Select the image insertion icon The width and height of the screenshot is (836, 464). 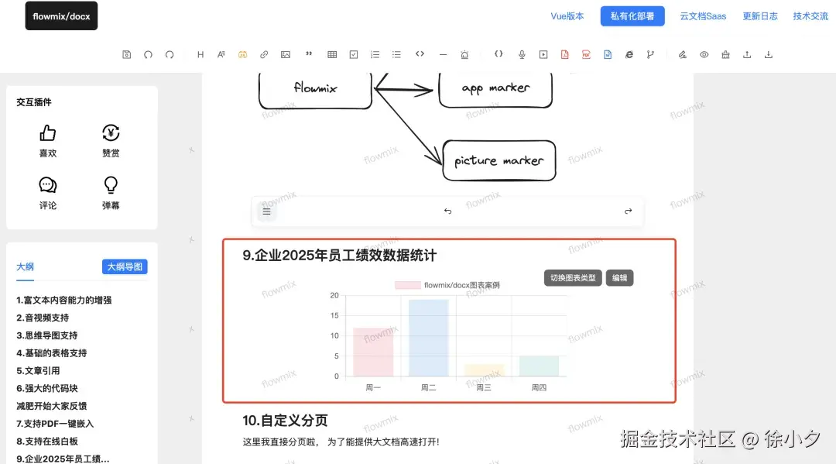coord(285,54)
